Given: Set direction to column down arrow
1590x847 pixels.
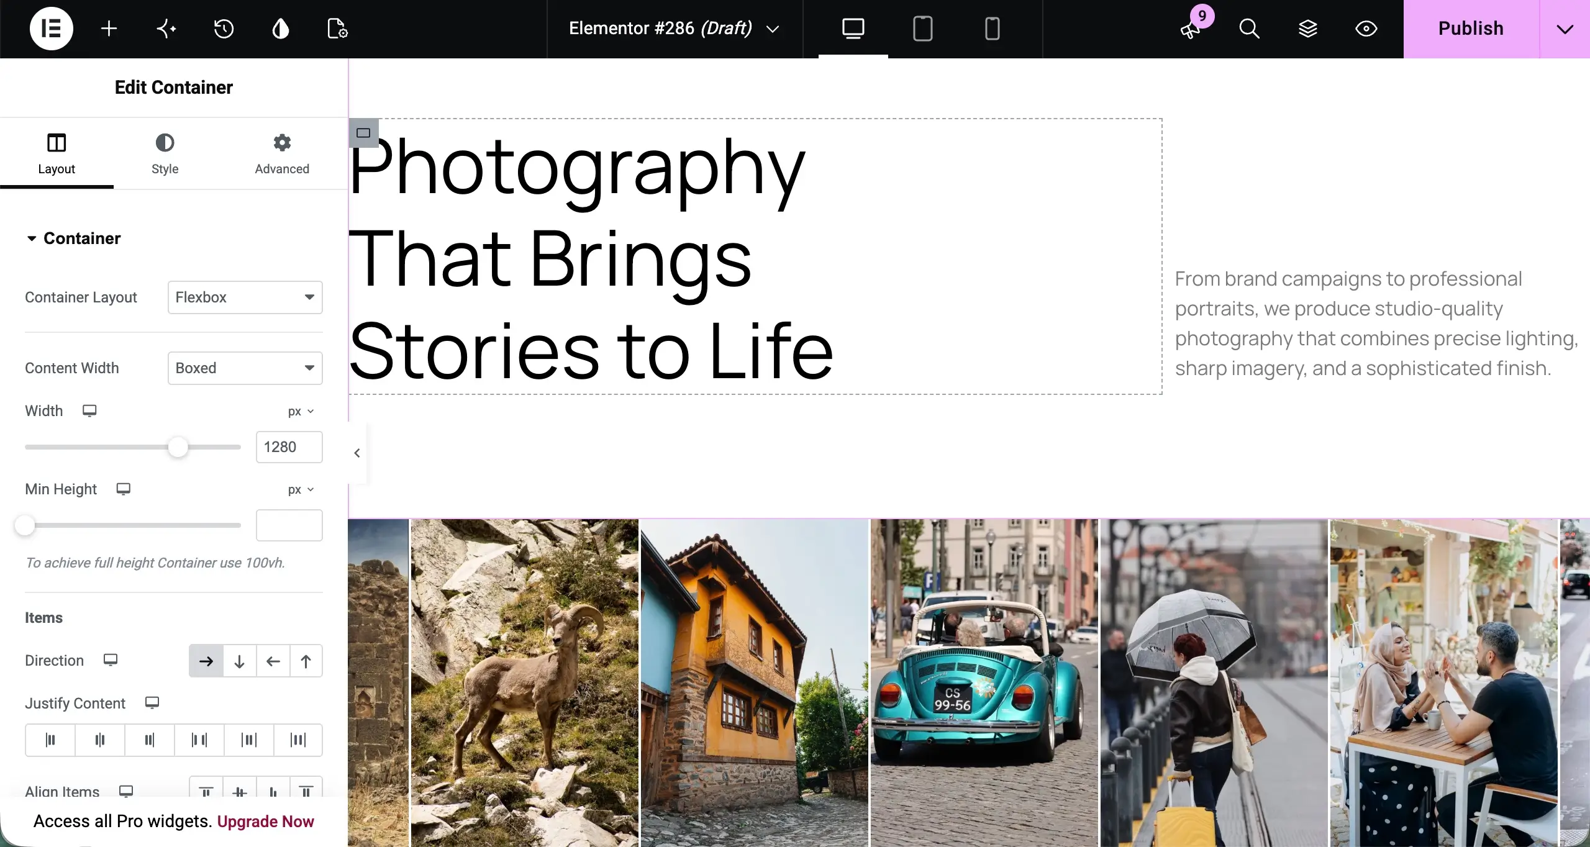Looking at the screenshot, I should tap(240, 661).
